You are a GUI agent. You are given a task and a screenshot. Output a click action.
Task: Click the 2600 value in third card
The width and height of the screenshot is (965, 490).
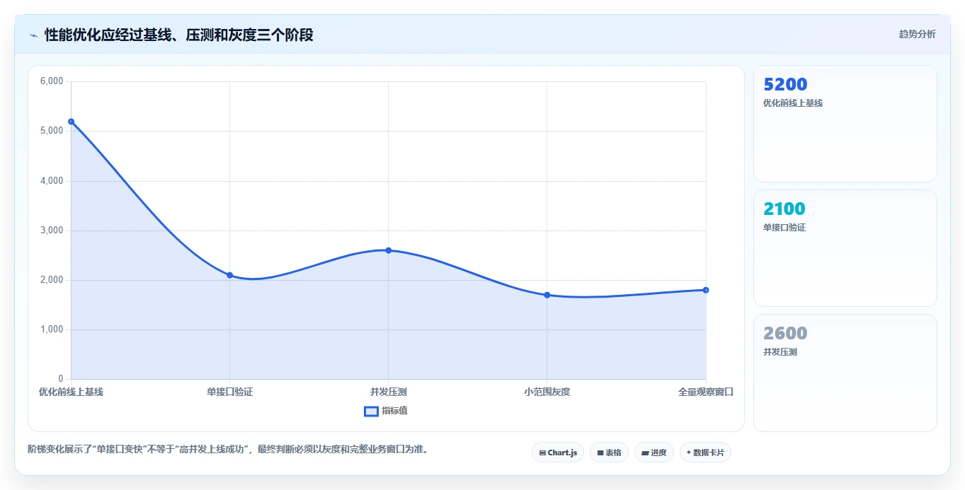click(785, 333)
